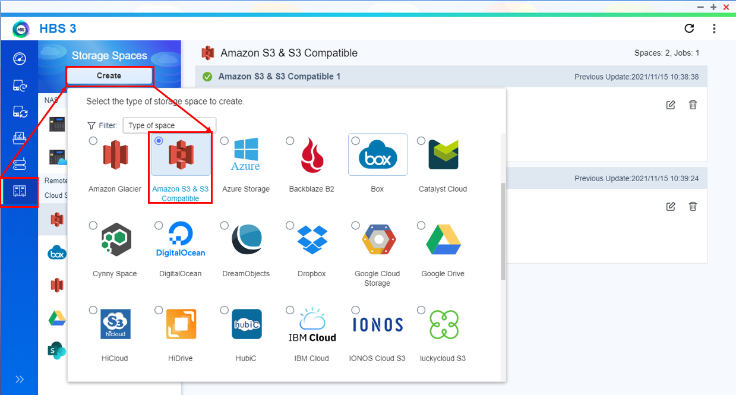736x395 pixels.
Task: Expand the sidebar with double chevron
Action: click(x=19, y=379)
